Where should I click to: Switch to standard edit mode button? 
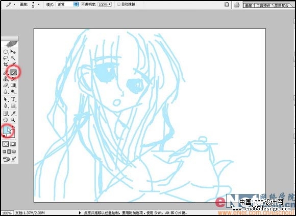6,144
